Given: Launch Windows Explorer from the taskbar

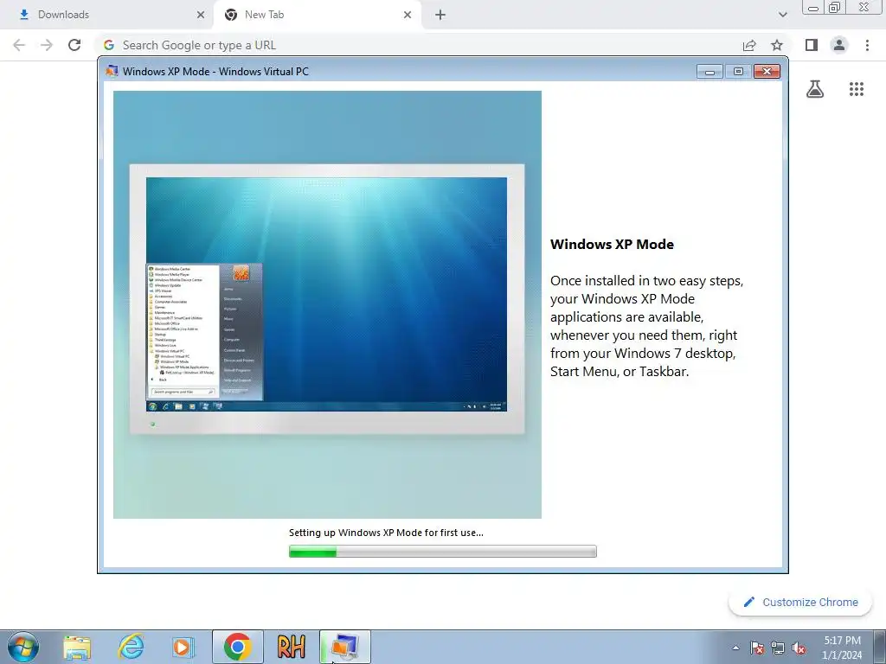Looking at the screenshot, I should [77, 647].
